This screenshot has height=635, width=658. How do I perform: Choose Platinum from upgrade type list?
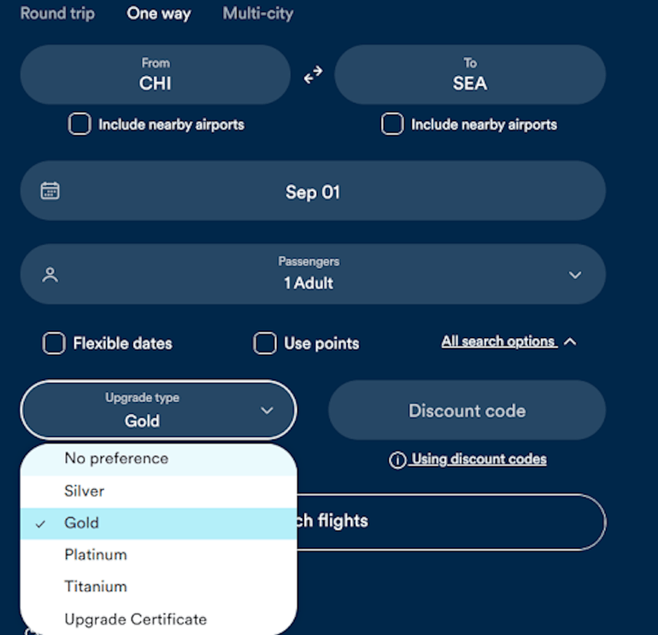[96, 555]
